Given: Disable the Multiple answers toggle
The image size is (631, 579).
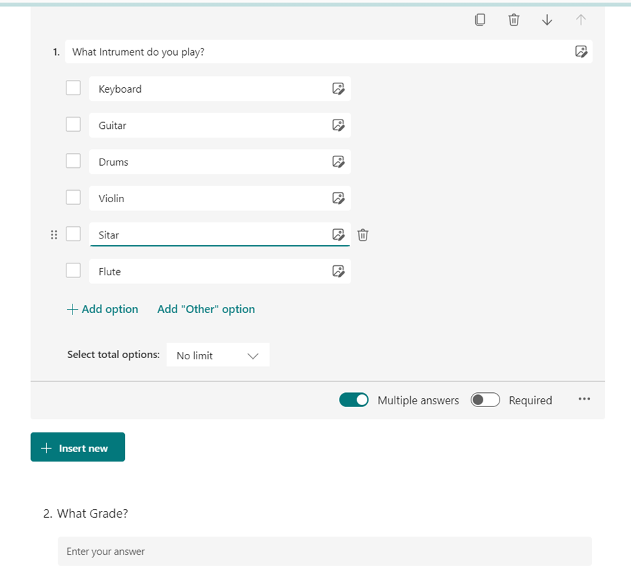Looking at the screenshot, I should tap(354, 399).
